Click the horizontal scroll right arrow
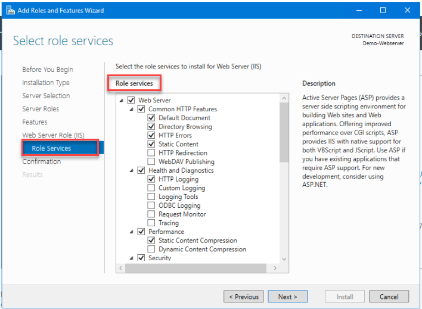 click(x=275, y=268)
